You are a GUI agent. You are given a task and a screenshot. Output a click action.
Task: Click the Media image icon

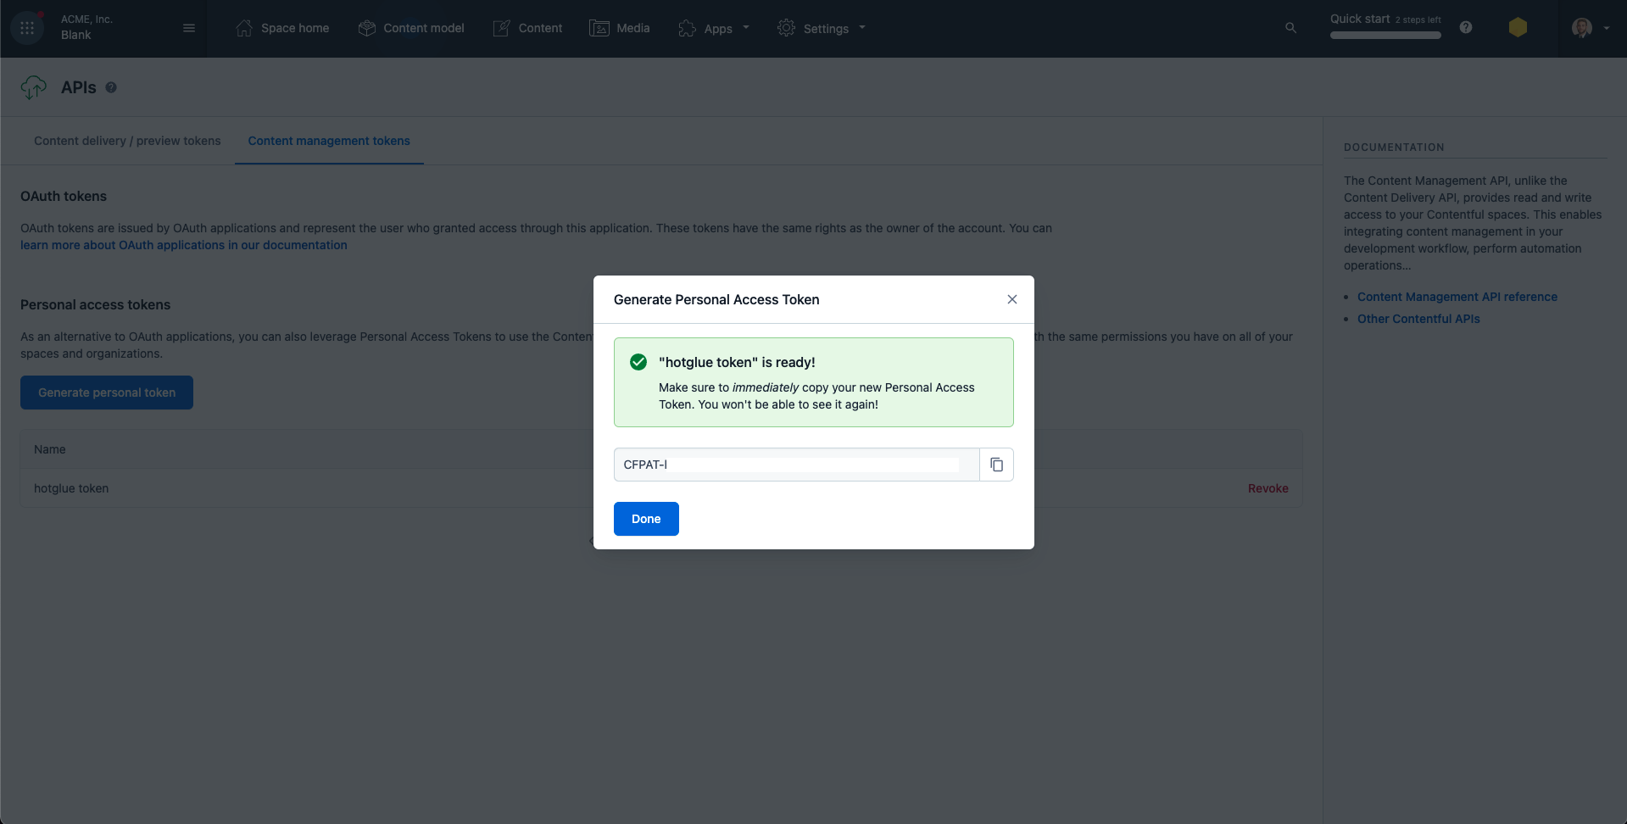(599, 28)
